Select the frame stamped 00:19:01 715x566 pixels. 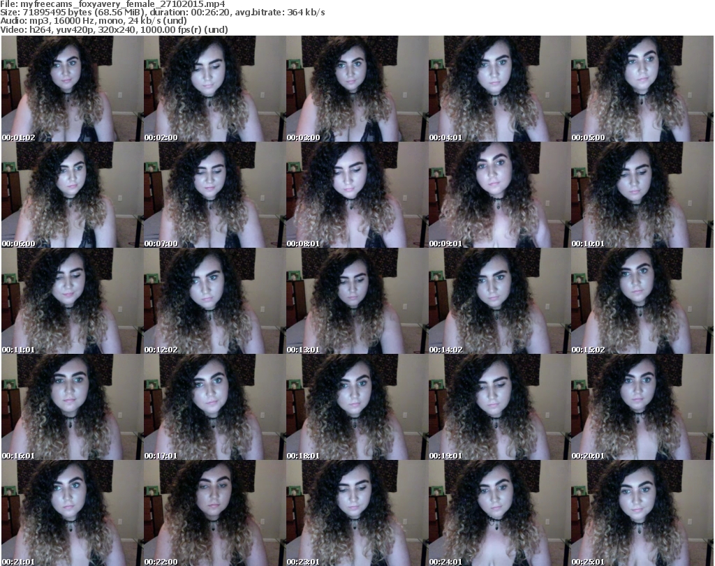click(x=499, y=408)
